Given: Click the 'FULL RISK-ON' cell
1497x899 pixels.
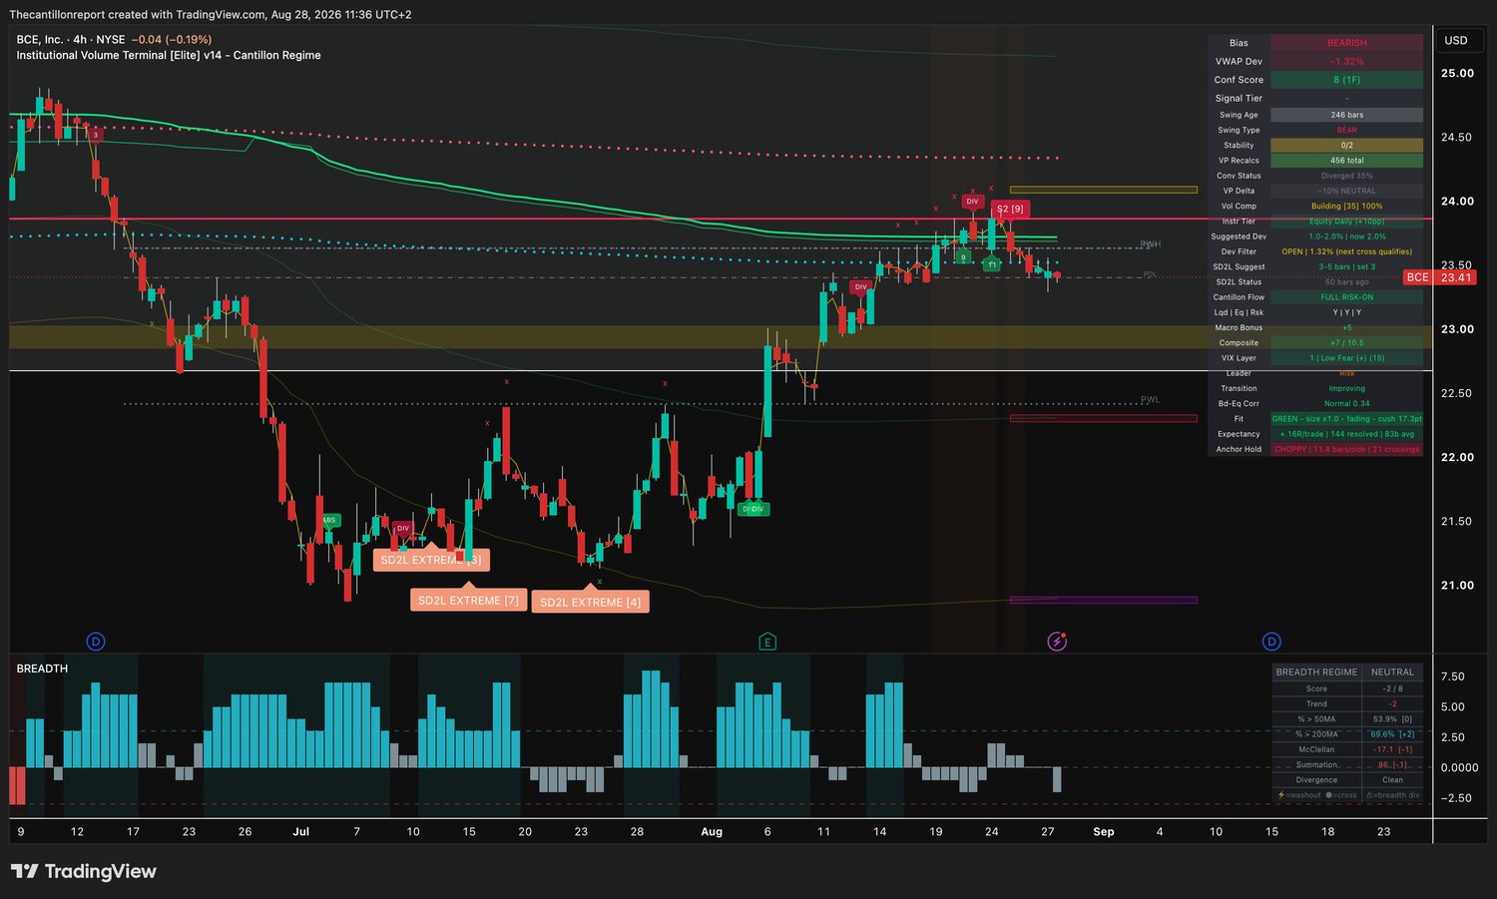Looking at the screenshot, I should 1347,297.
